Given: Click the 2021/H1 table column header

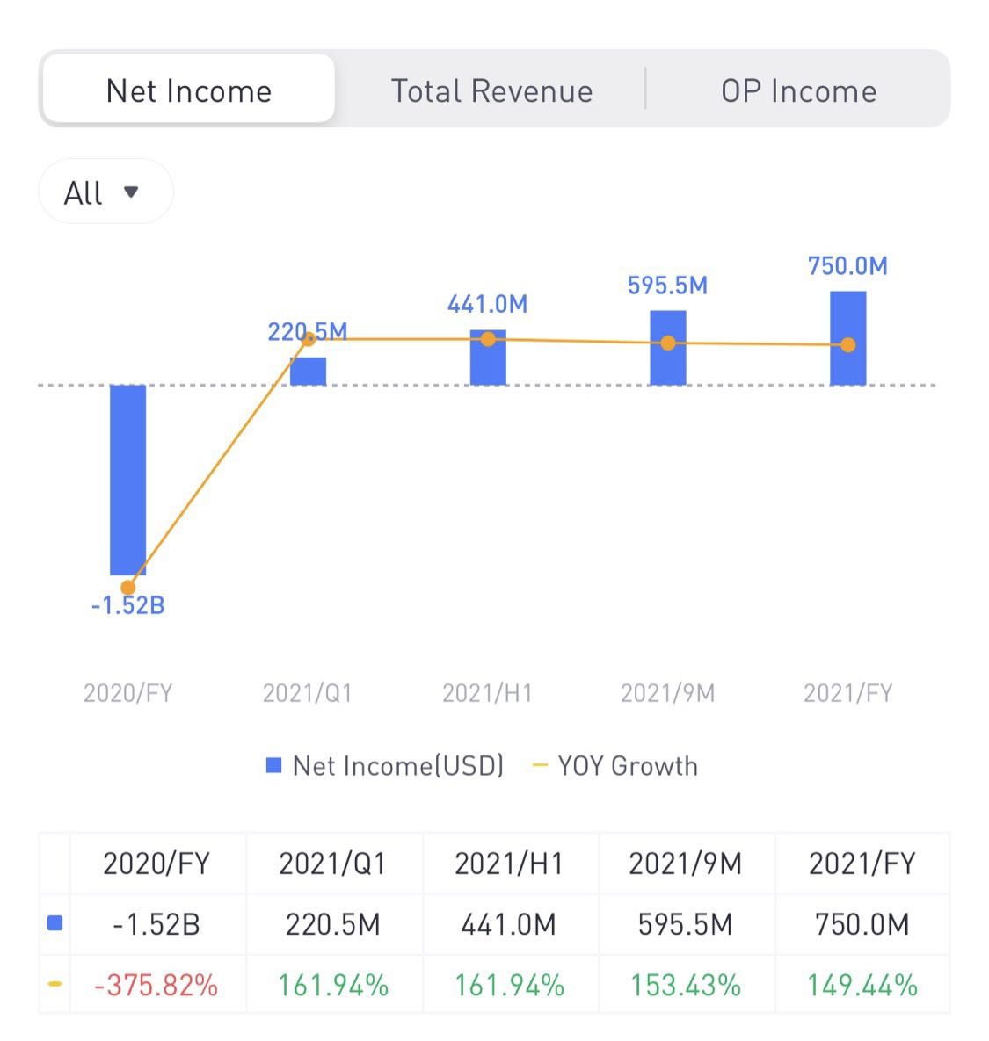Looking at the screenshot, I should tap(509, 864).
